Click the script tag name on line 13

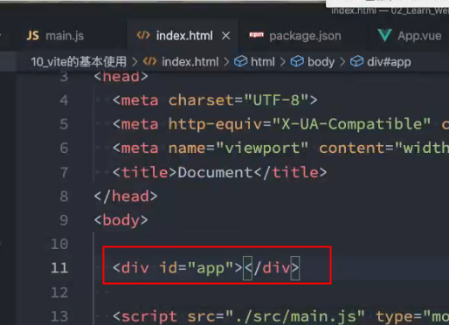pyautogui.click(x=149, y=316)
